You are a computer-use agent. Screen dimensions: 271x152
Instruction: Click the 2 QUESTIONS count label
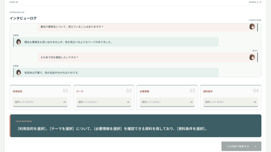point(255,20)
